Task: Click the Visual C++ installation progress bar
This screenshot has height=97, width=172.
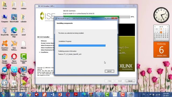Action: [x=82, y=46]
